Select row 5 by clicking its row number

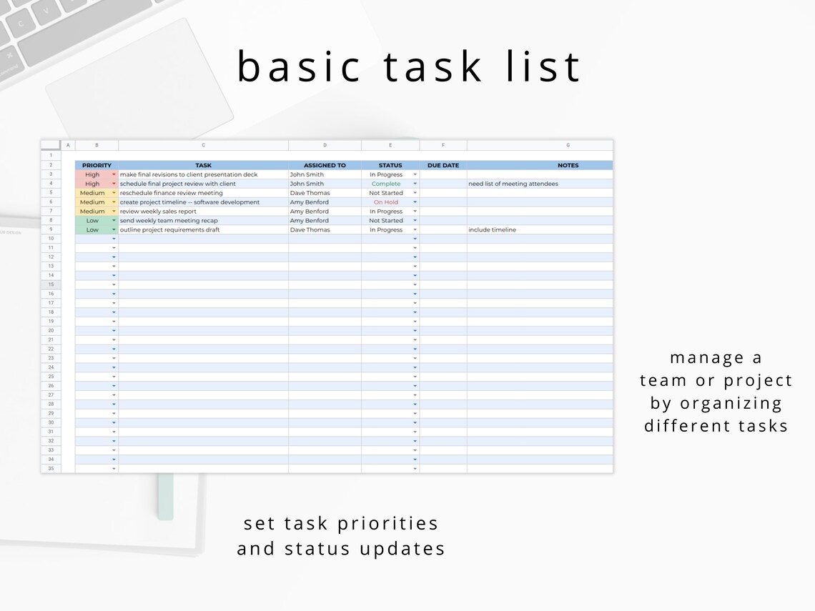tap(51, 193)
